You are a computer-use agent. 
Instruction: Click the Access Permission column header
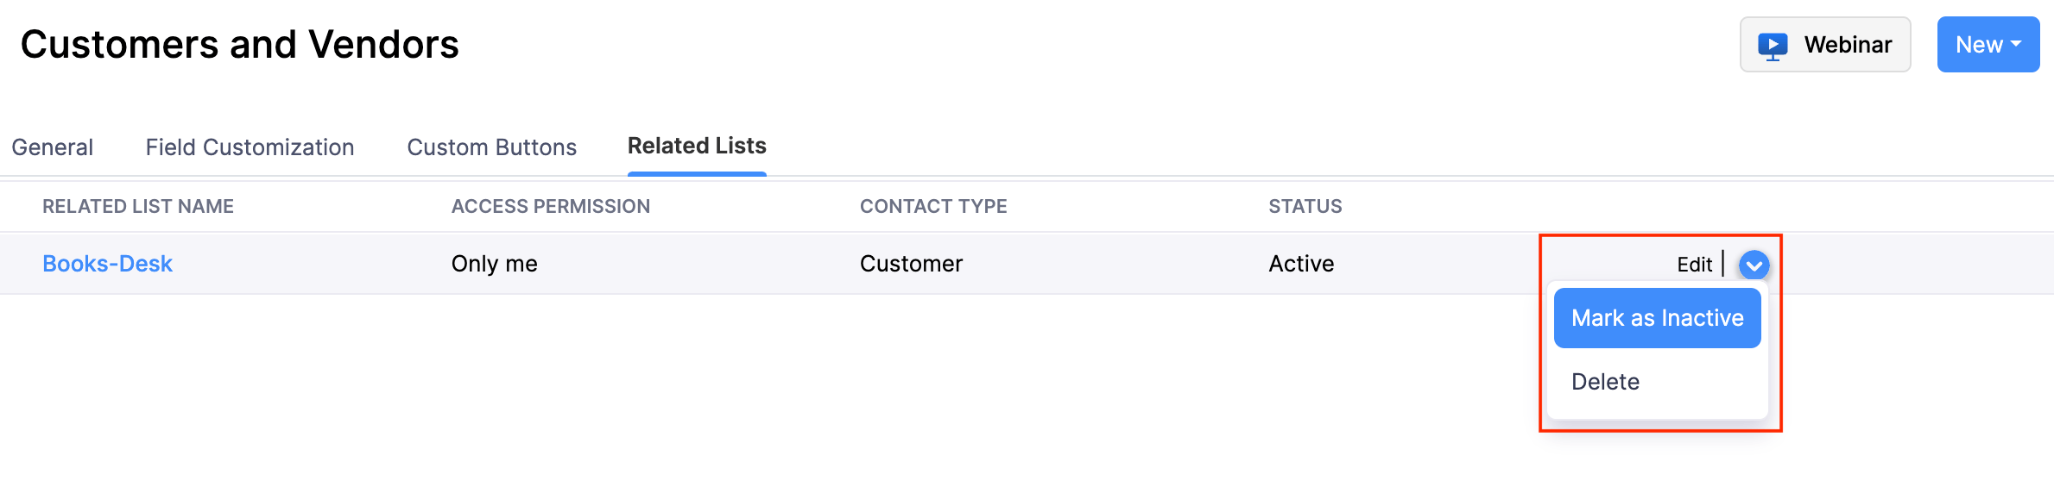point(550,207)
